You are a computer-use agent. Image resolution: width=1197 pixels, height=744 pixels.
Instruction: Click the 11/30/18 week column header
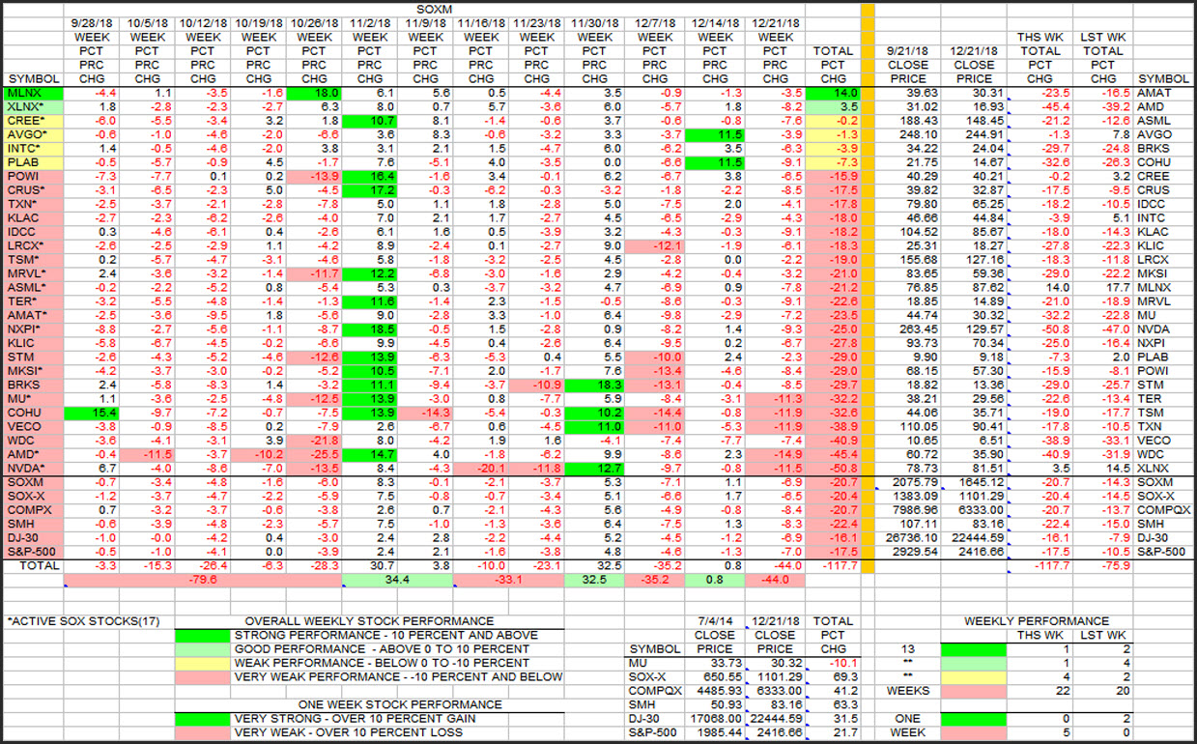point(595,22)
